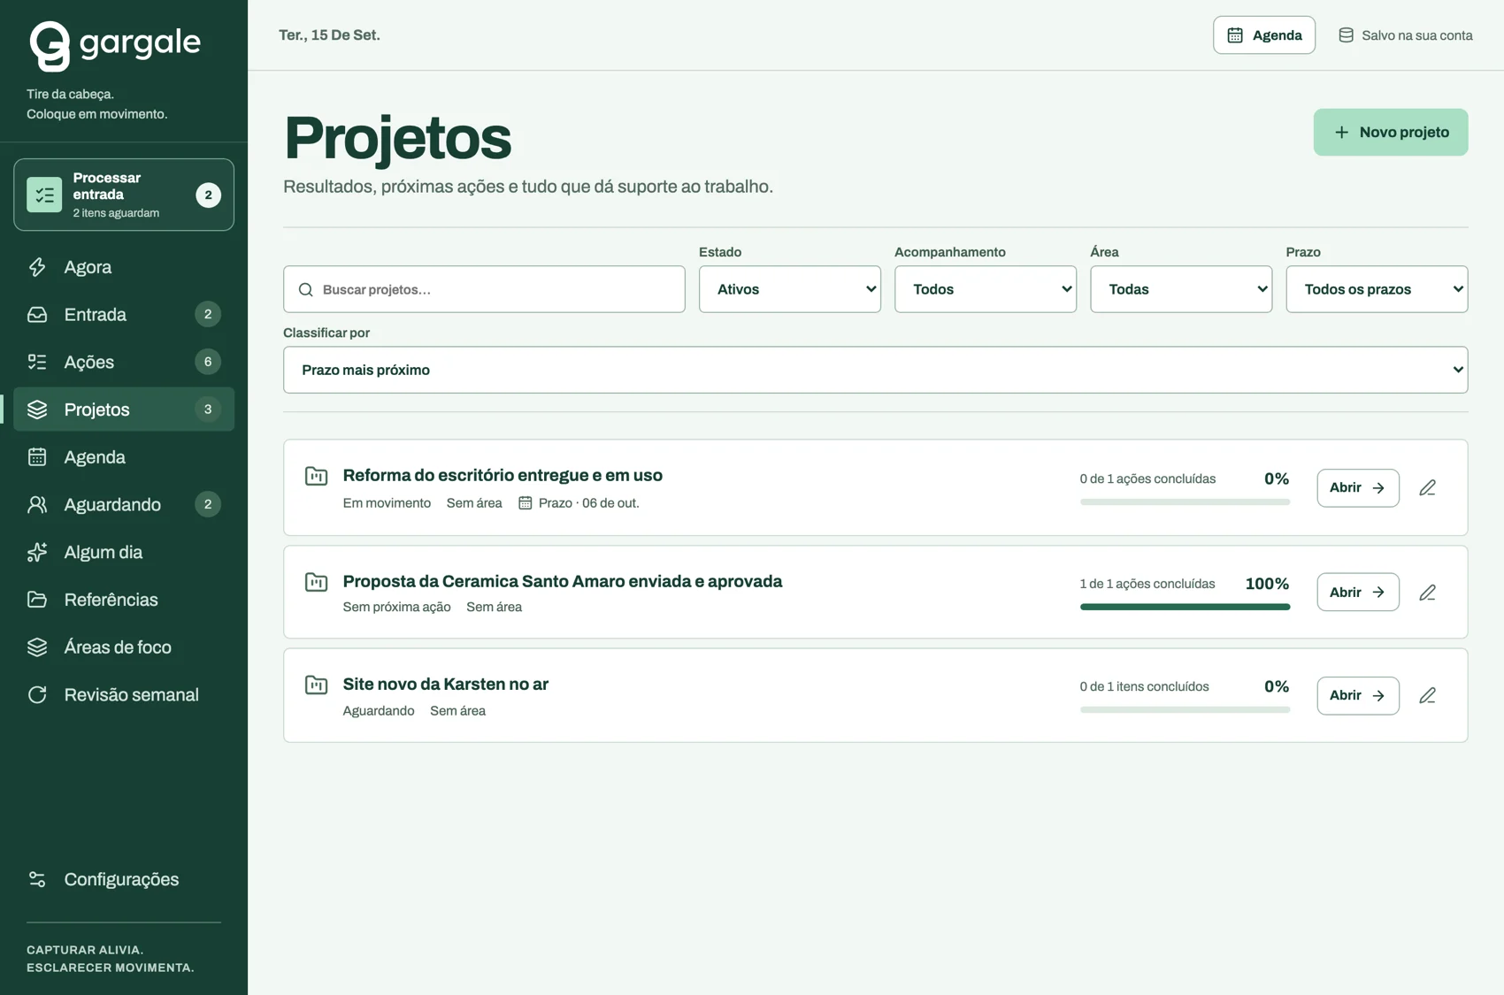Click the Ações list icon
This screenshot has height=995, width=1504.
tap(37, 362)
